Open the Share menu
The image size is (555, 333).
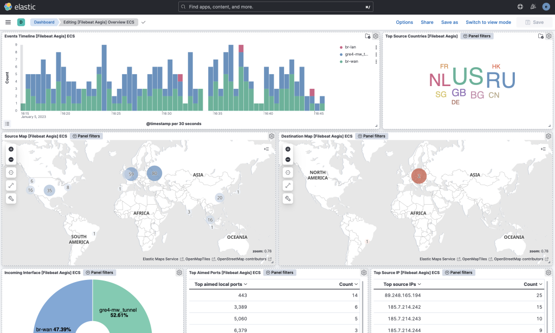point(427,22)
